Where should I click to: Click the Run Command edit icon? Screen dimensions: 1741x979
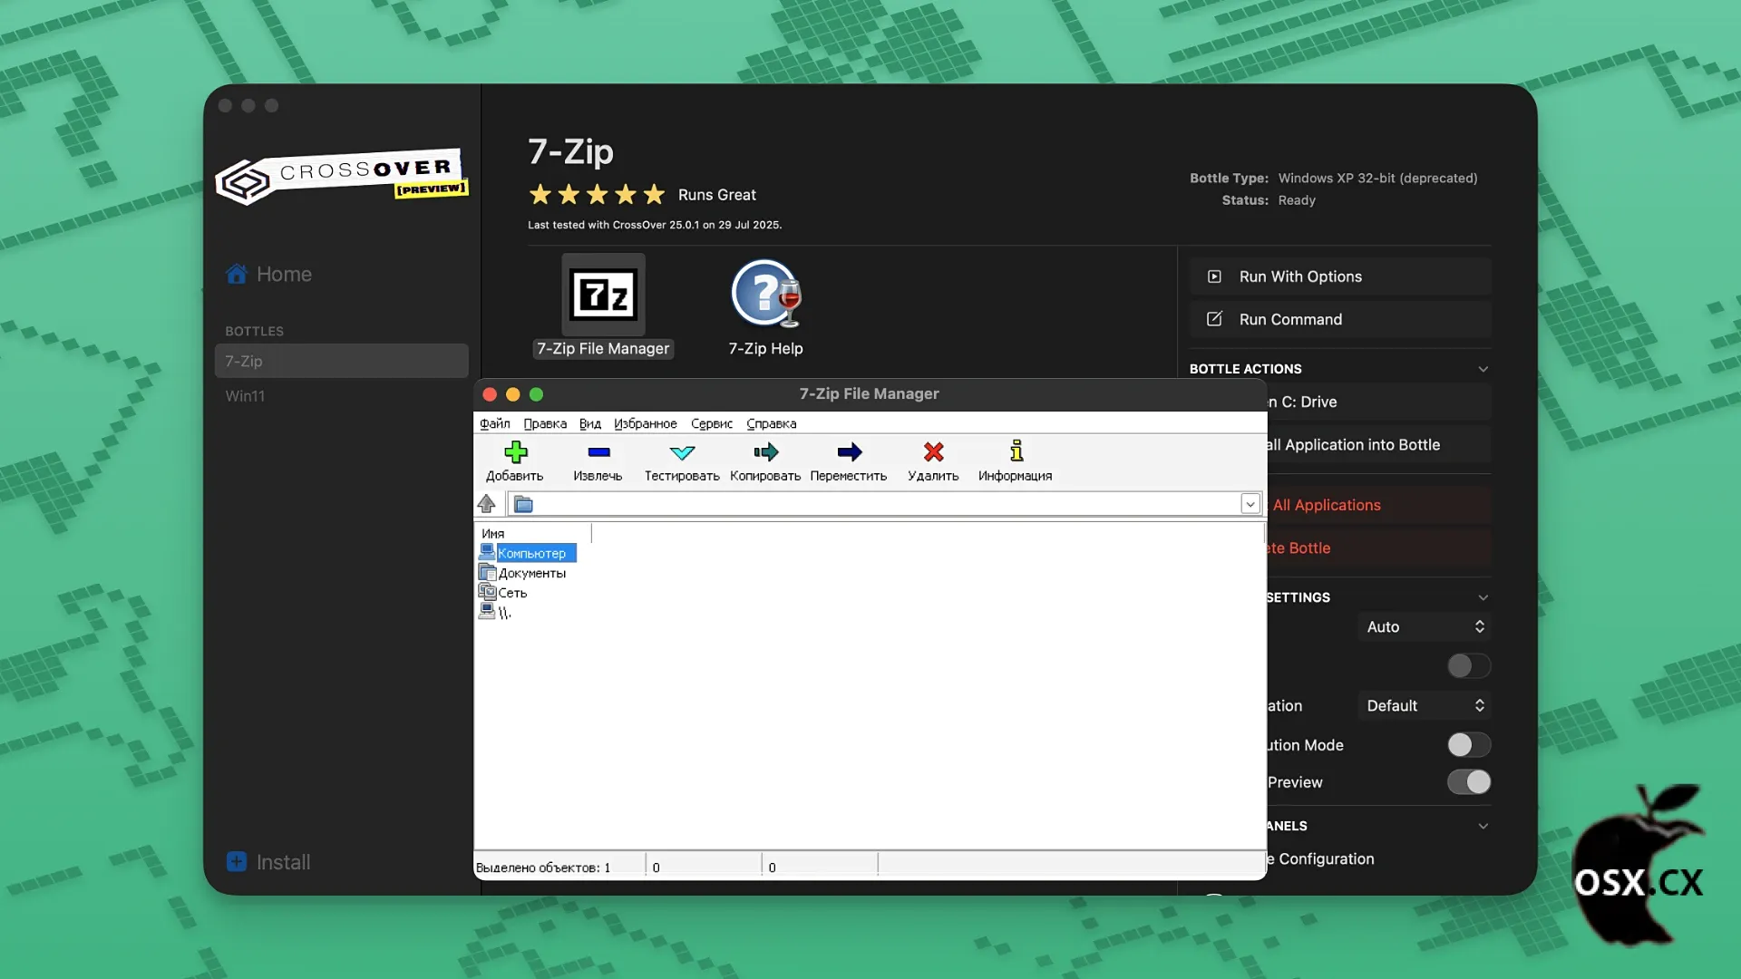[1214, 319]
